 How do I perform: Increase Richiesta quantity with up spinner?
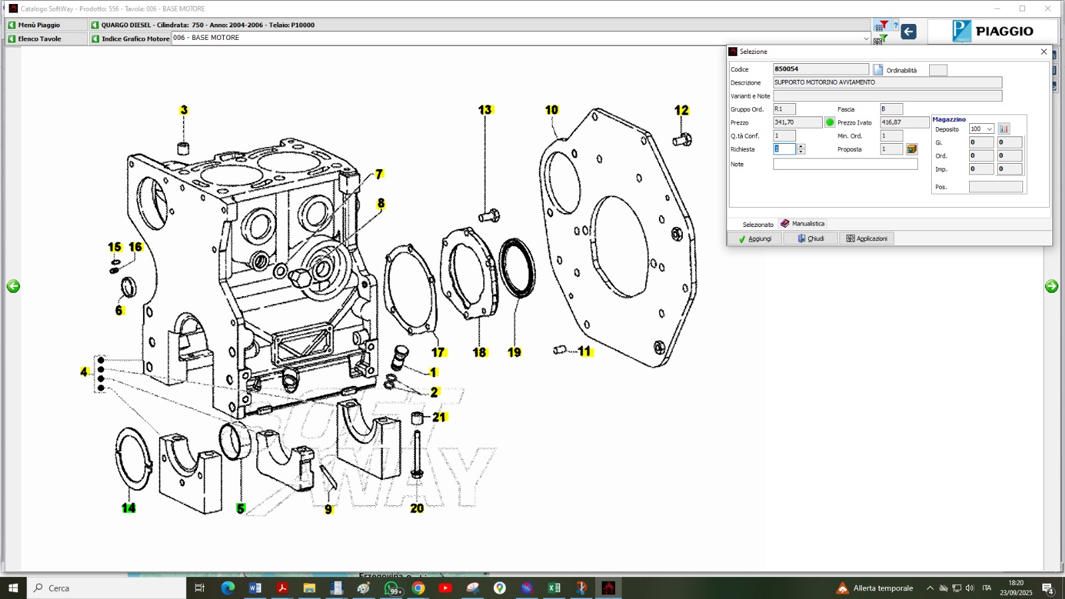801,146
